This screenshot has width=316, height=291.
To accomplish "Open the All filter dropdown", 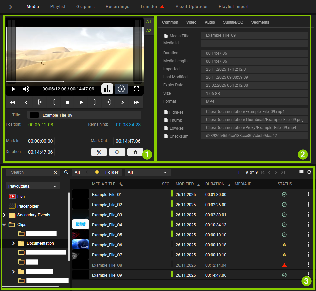I will pyautogui.click(x=147, y=172).
